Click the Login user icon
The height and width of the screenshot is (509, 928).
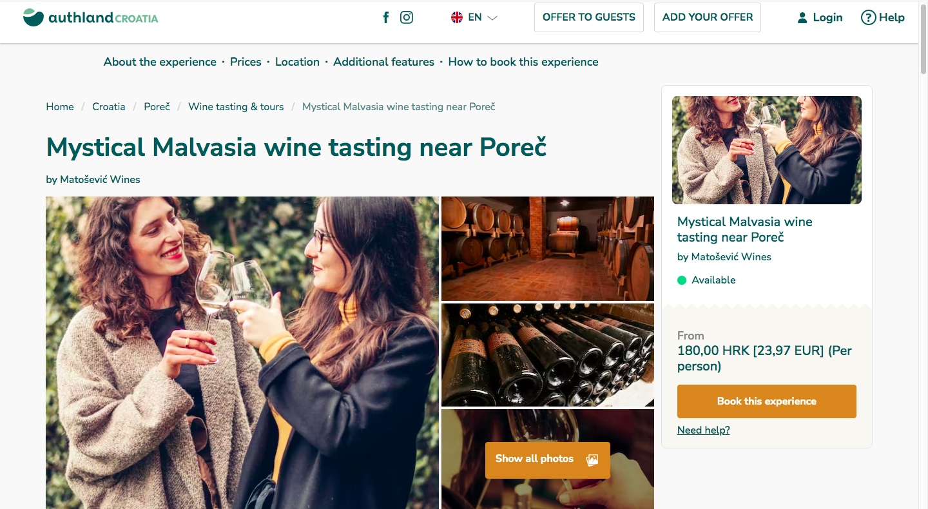pos(802,18)
